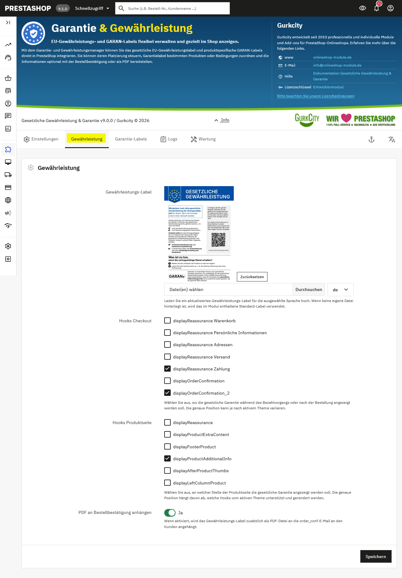Click the info@onlineshop-module.de email link
402x578 pixels.
[337, 65]
